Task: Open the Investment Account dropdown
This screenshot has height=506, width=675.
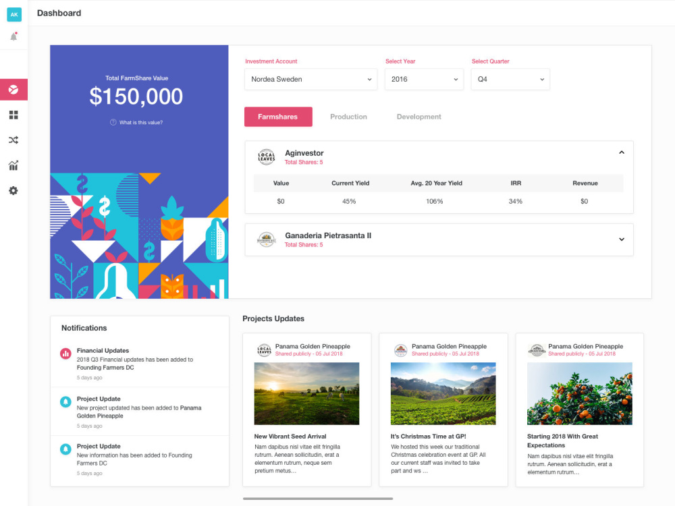Action: (310, 79)
